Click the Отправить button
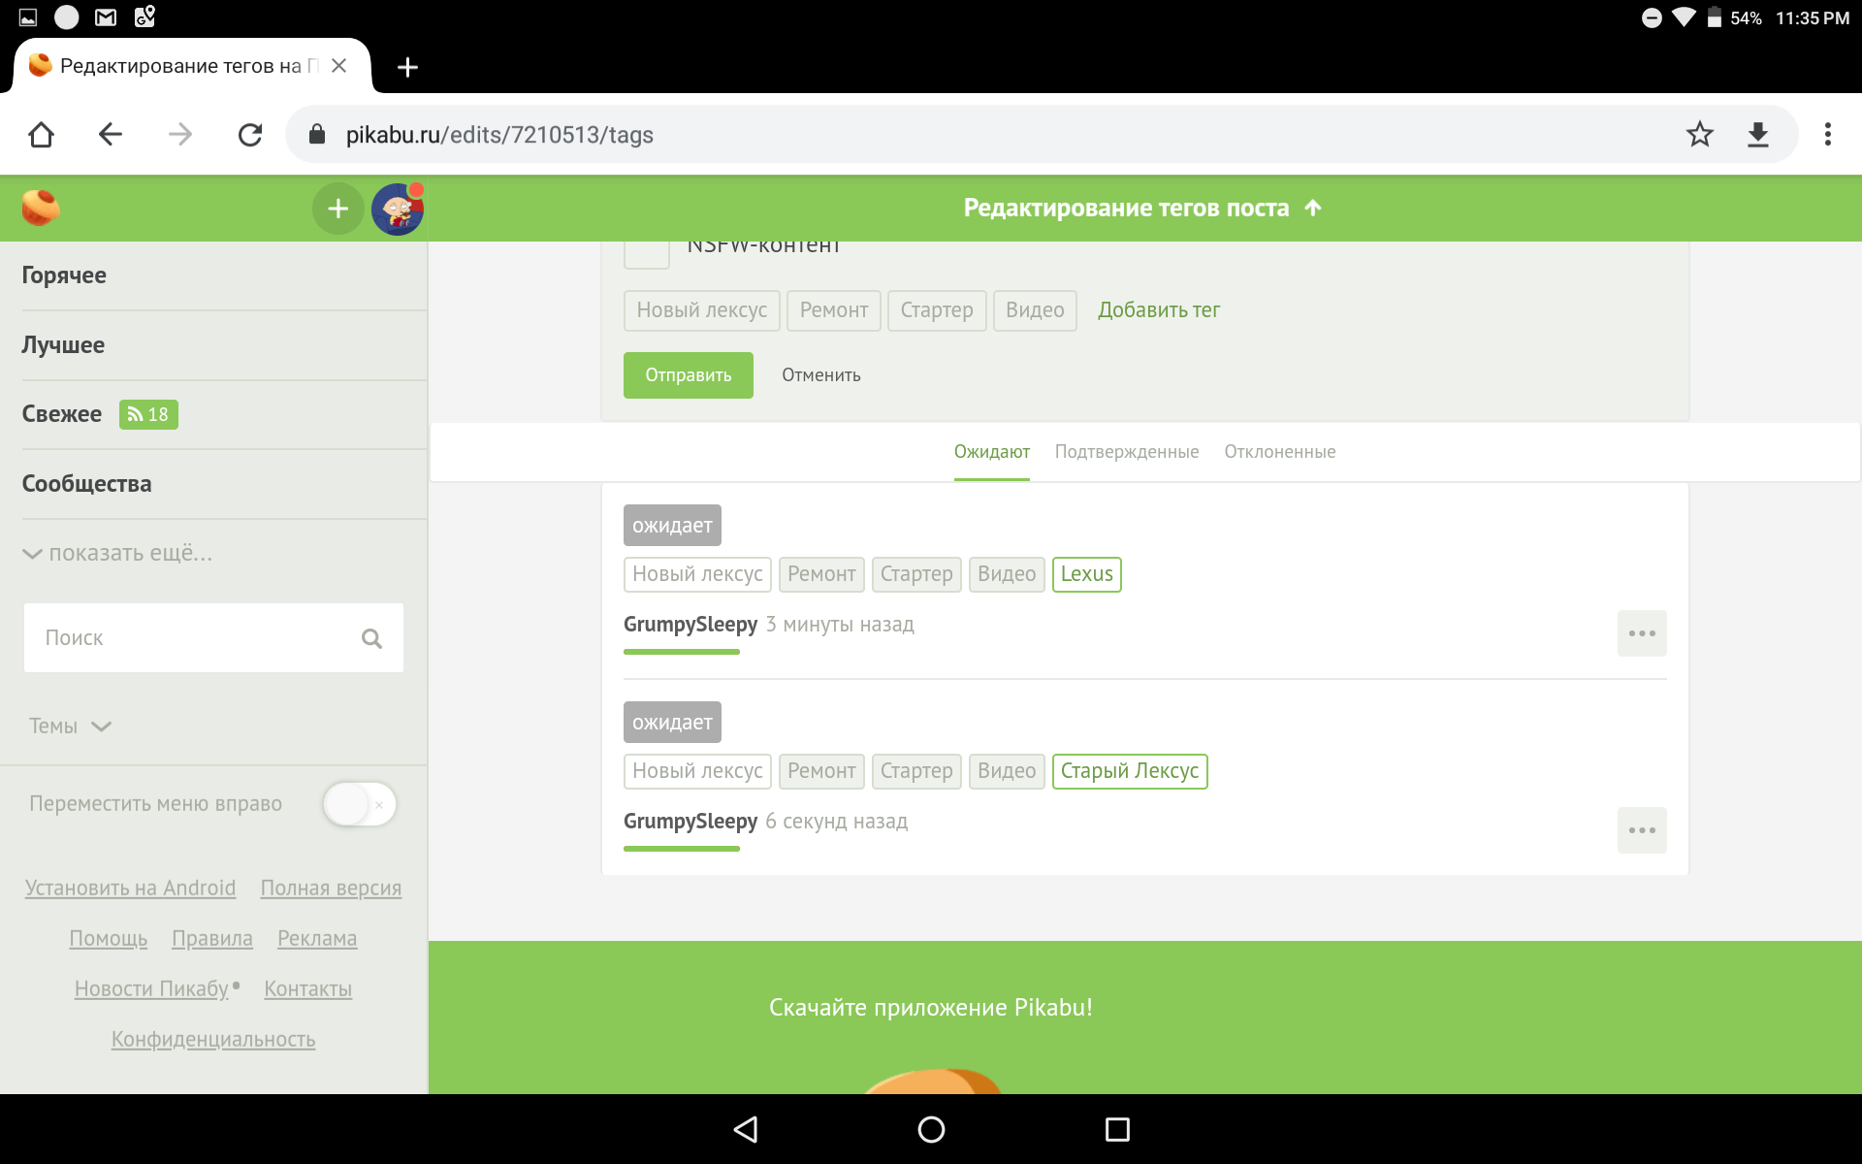The image size is (1862, 1164). 688,375
